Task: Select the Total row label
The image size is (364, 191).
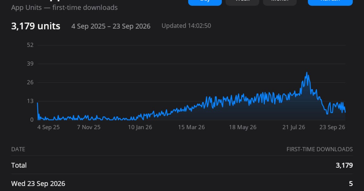Action: (19, 165)
